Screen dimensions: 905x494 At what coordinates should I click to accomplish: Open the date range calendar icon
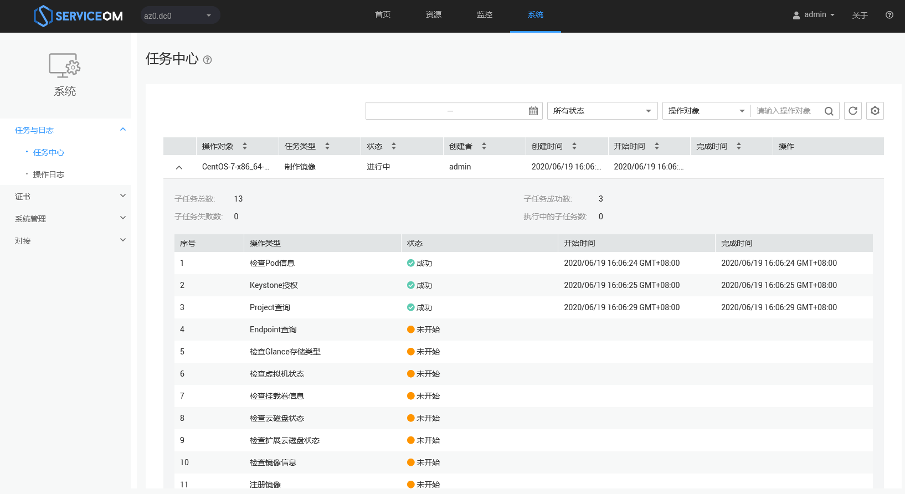click(x=533, y=111)
